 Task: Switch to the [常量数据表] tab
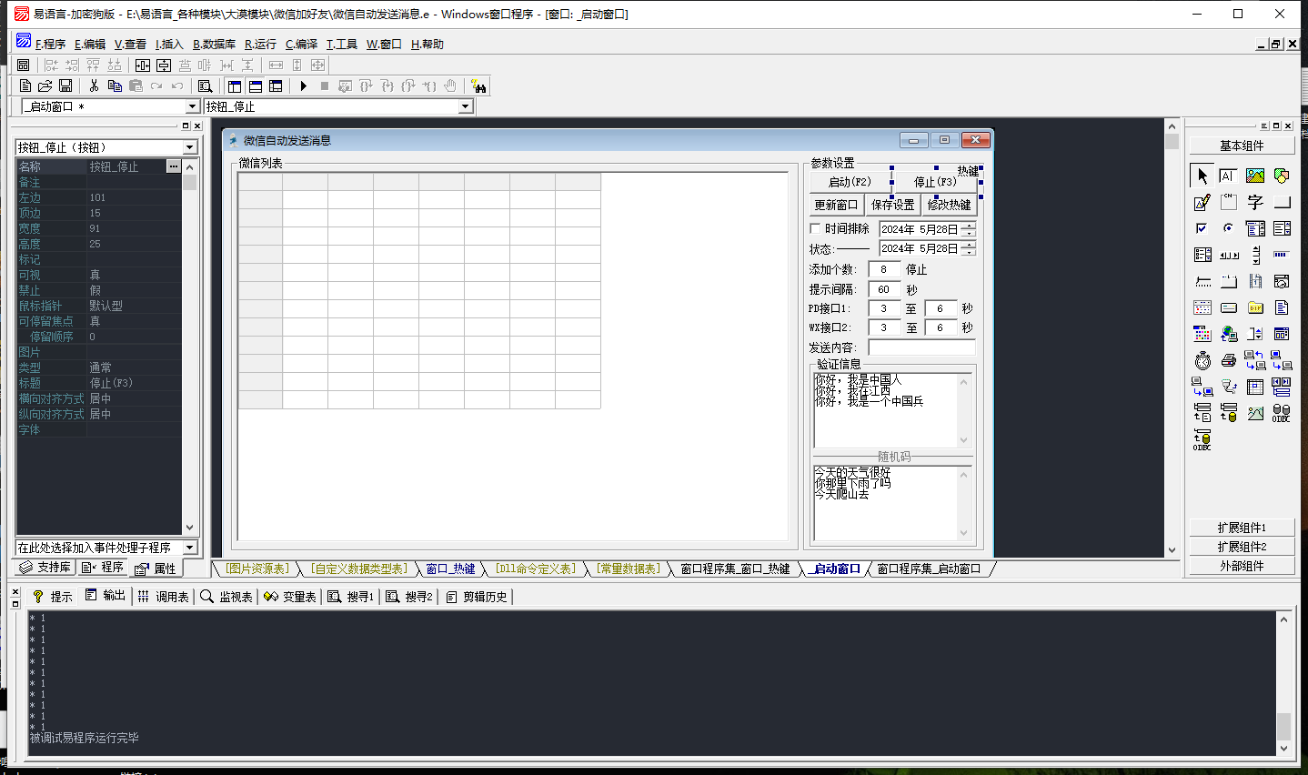point(629,569)
